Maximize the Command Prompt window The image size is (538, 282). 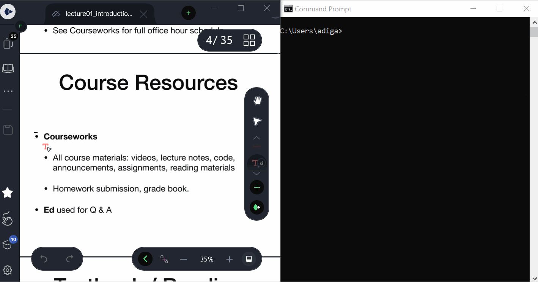pyautogui.click(x=500, y=9)
